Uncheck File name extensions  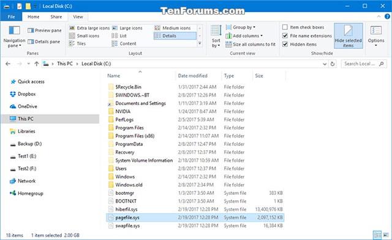pos(285,35)
